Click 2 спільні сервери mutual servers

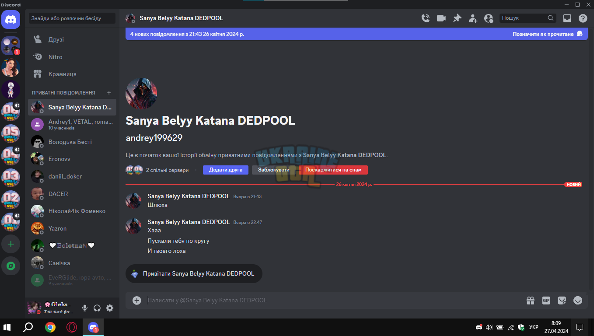click(168, 170)
